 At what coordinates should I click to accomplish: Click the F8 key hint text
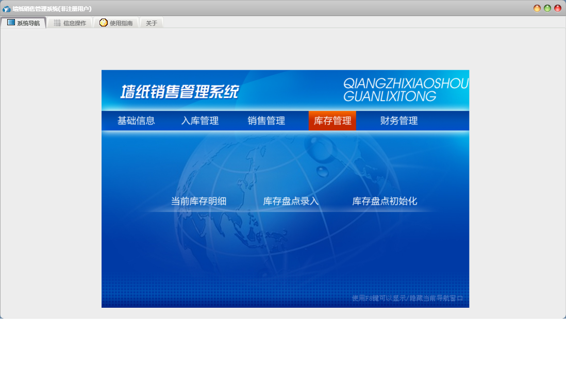coord(407,298)
